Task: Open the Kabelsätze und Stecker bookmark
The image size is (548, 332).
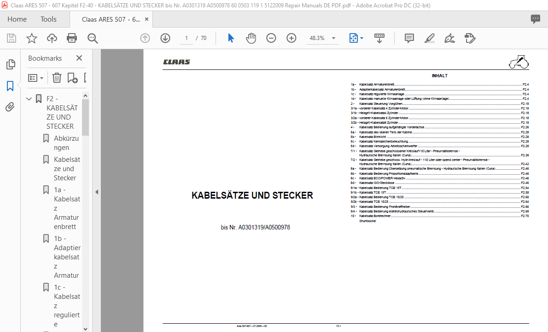Action: (x=67, y=169)
